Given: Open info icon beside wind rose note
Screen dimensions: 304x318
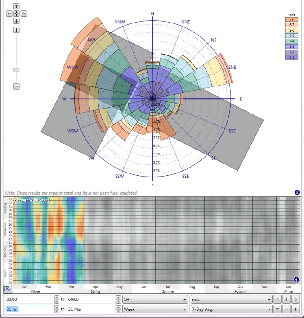Looking at the screenshot, I should (297, 192).
